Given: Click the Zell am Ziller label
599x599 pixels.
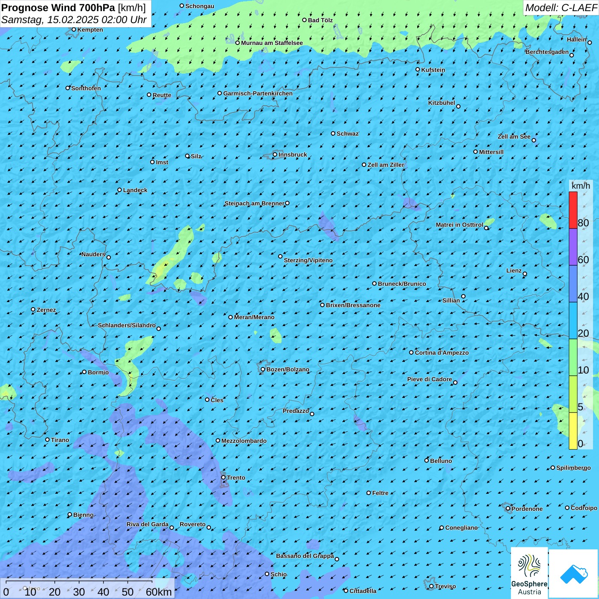Looking at the screenshot, I should point(386,165).
